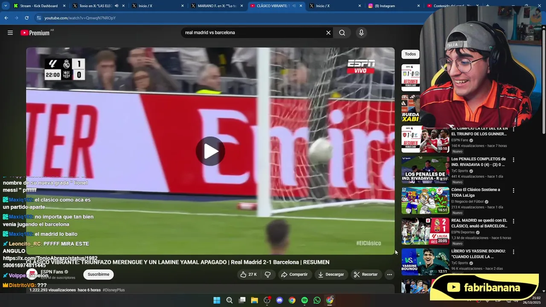Open Spotify from taskbar
546x307 pixels.
tap(305, 300)
